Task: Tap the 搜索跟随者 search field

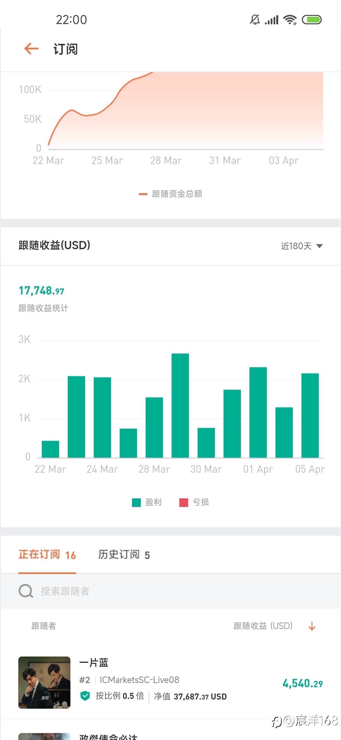Action: pyautogui.click(x=170, y=591)
